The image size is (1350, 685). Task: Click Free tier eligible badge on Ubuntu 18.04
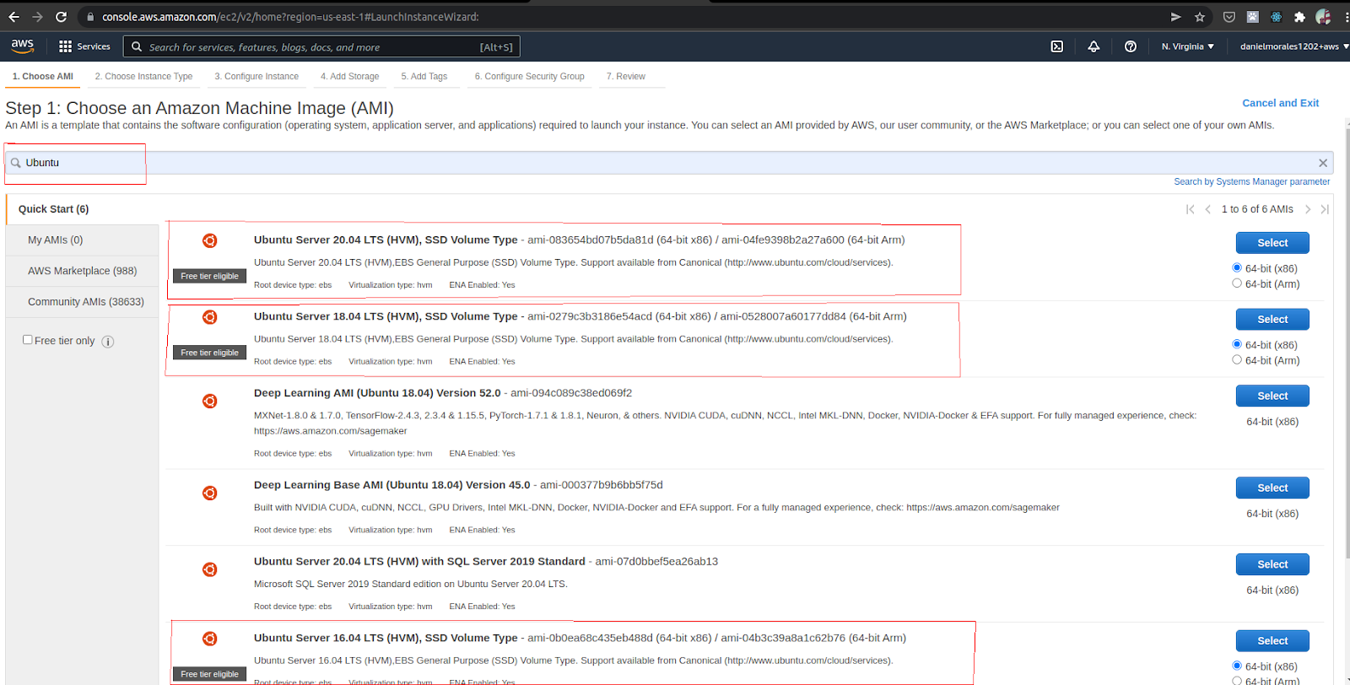click(x=209, y=353)
